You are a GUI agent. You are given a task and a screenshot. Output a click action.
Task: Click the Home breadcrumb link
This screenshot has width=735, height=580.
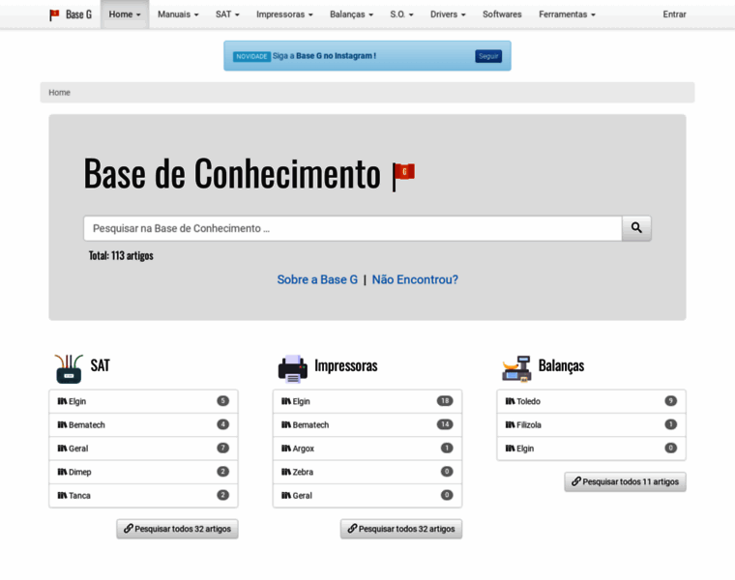pos(59,93)
